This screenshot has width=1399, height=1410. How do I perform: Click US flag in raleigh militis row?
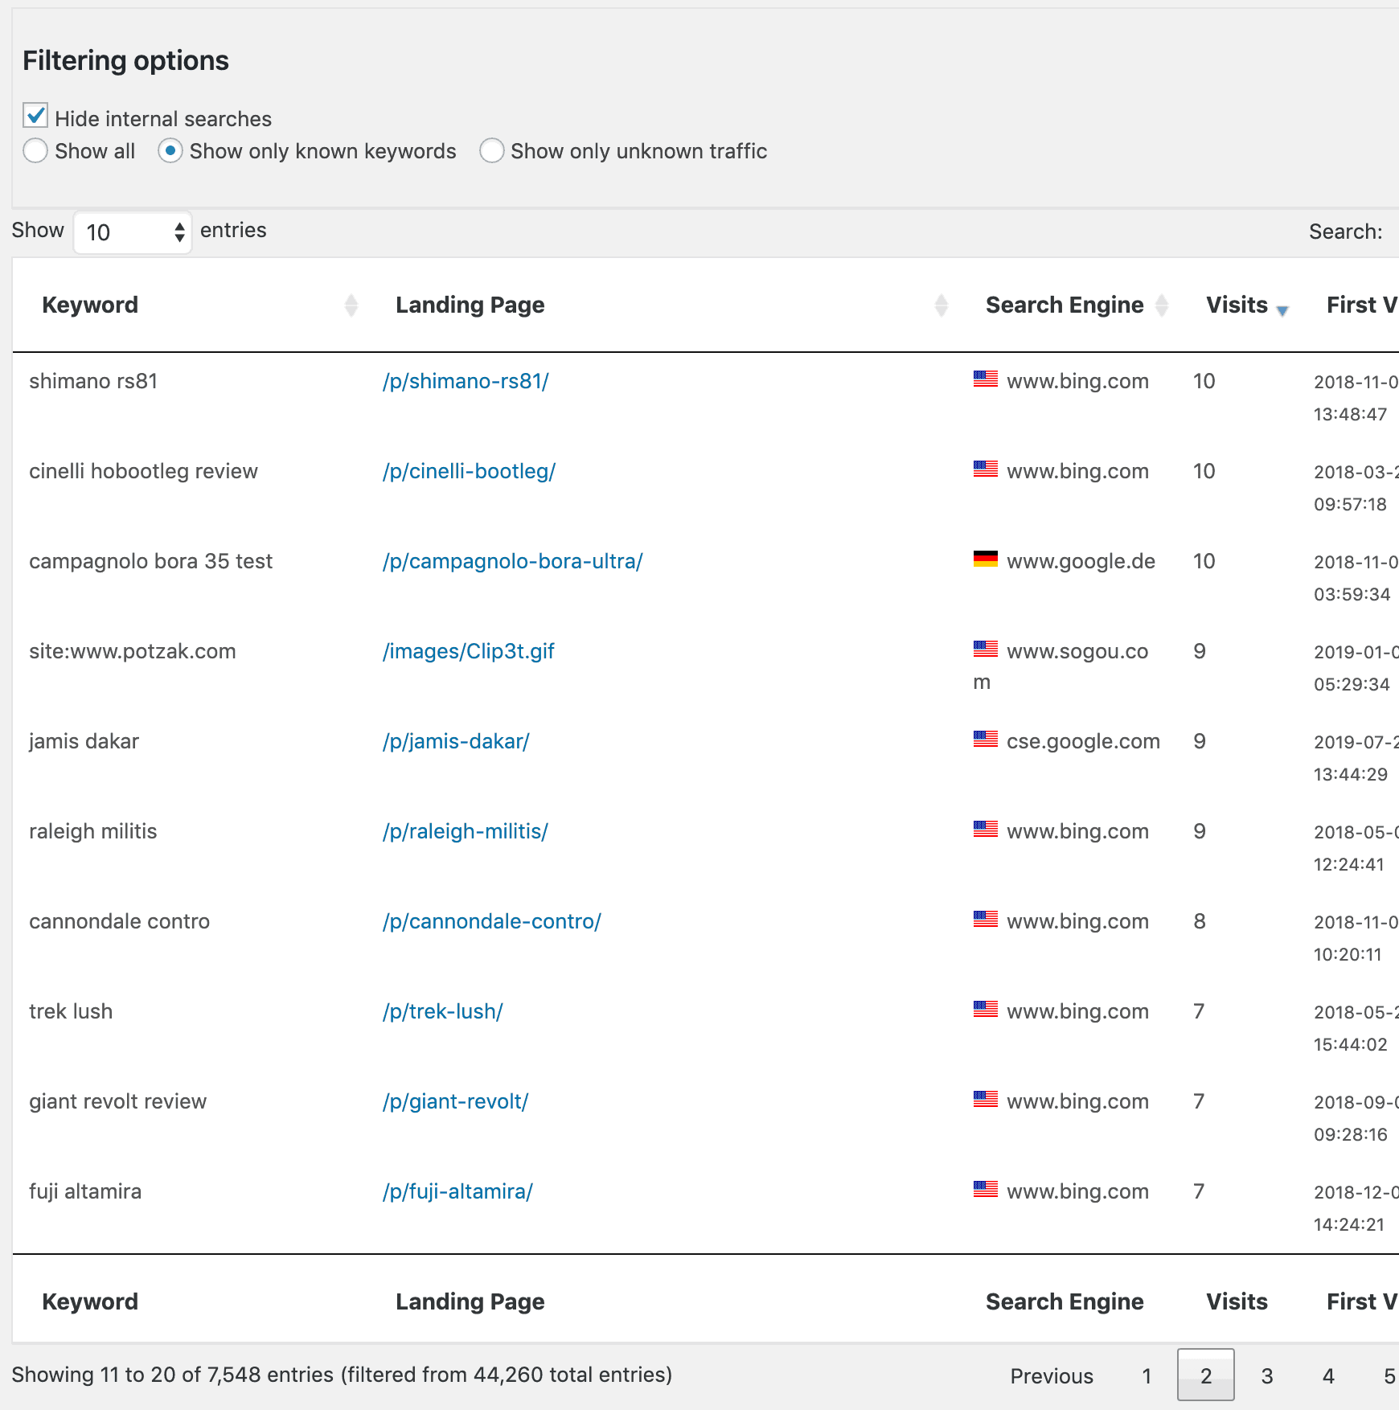(x=985, y=829)
